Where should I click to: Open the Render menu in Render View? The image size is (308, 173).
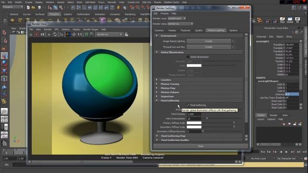coord(48,29)
